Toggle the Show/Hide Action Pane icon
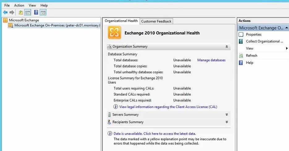The height and width of the screenshot is (151, 289). click(43, 13)
